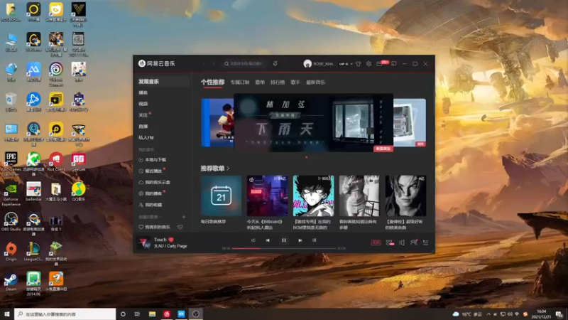Click the right carousel banner image
Screen dimensions: 568x320
pos(410,122)
